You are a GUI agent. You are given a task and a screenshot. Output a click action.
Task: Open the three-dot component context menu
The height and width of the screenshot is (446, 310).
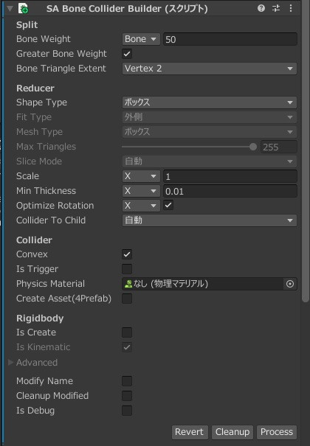pos(291,8)
